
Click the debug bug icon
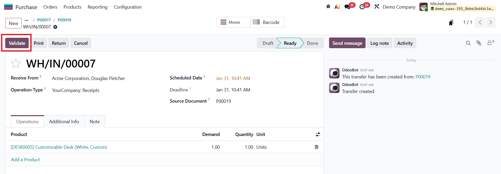coord(328,7)
